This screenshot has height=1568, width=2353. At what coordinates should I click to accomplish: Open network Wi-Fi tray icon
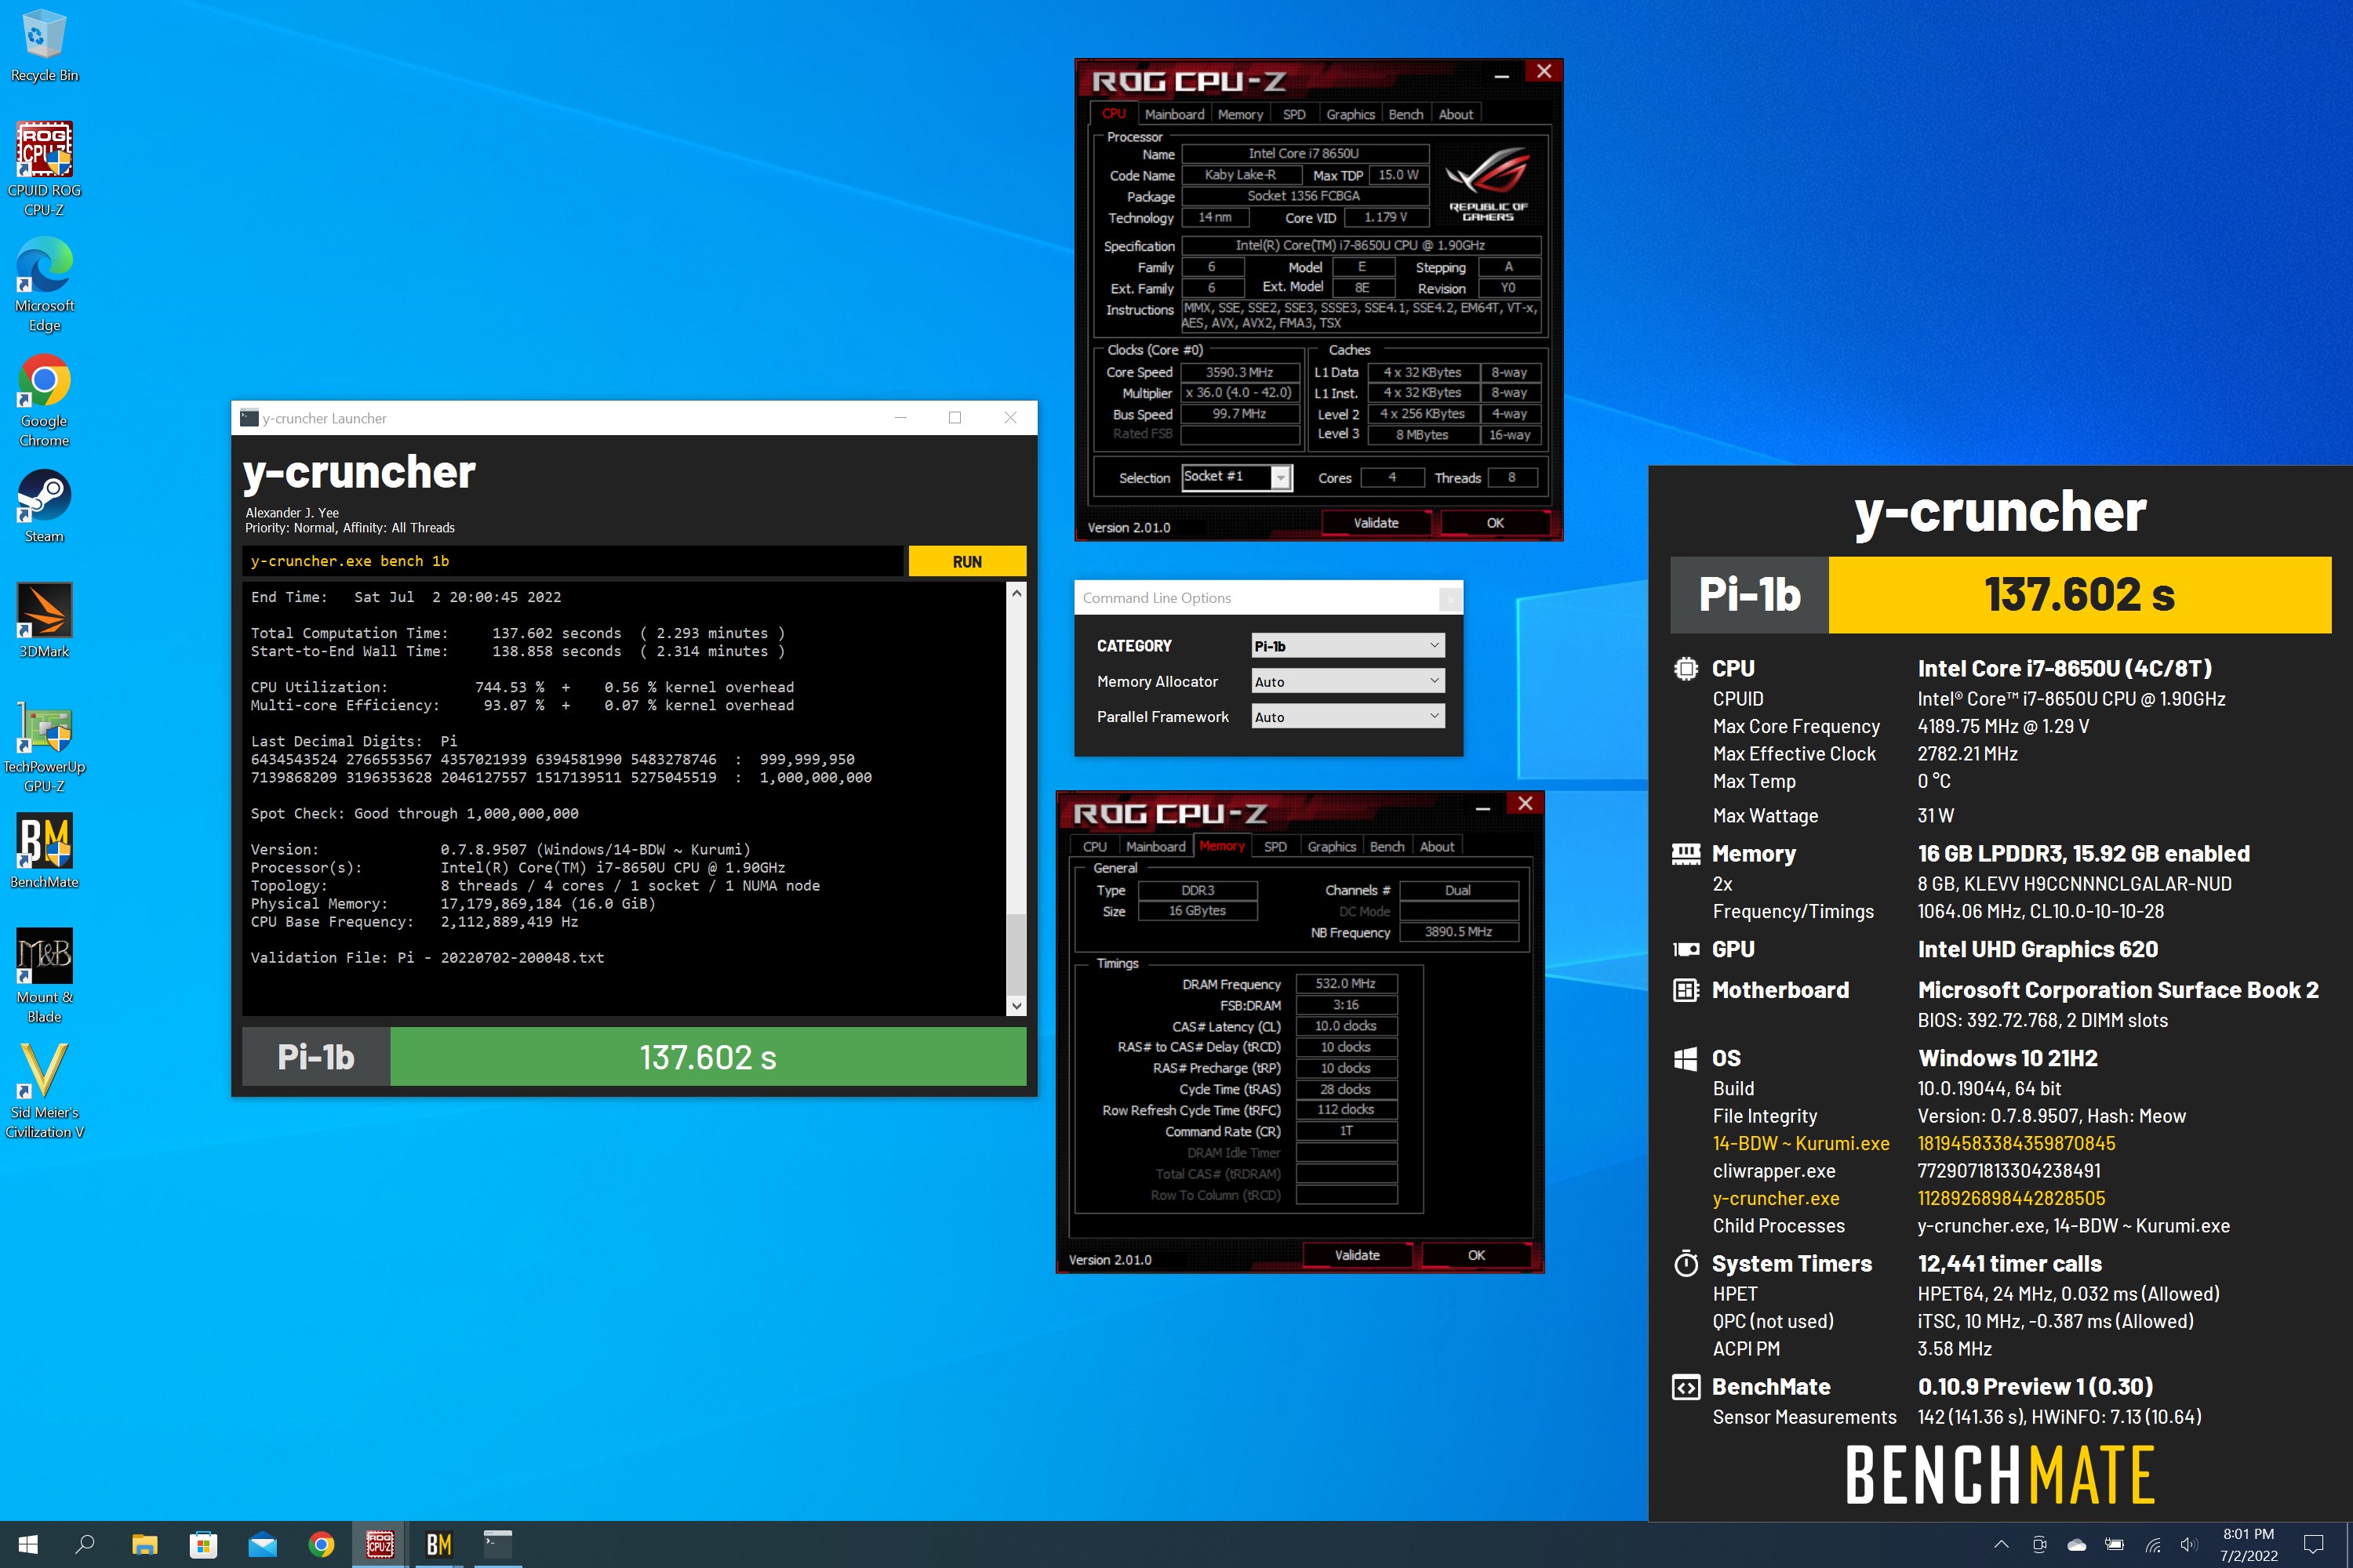2152,1544
